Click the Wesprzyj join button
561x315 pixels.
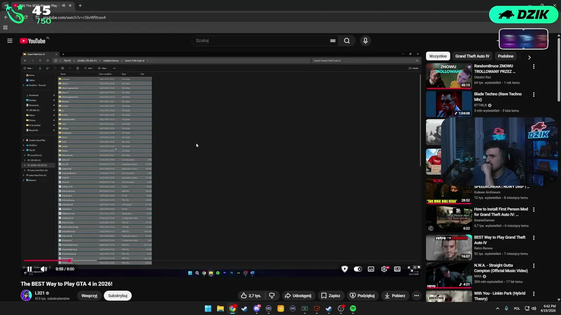[89, 296]
